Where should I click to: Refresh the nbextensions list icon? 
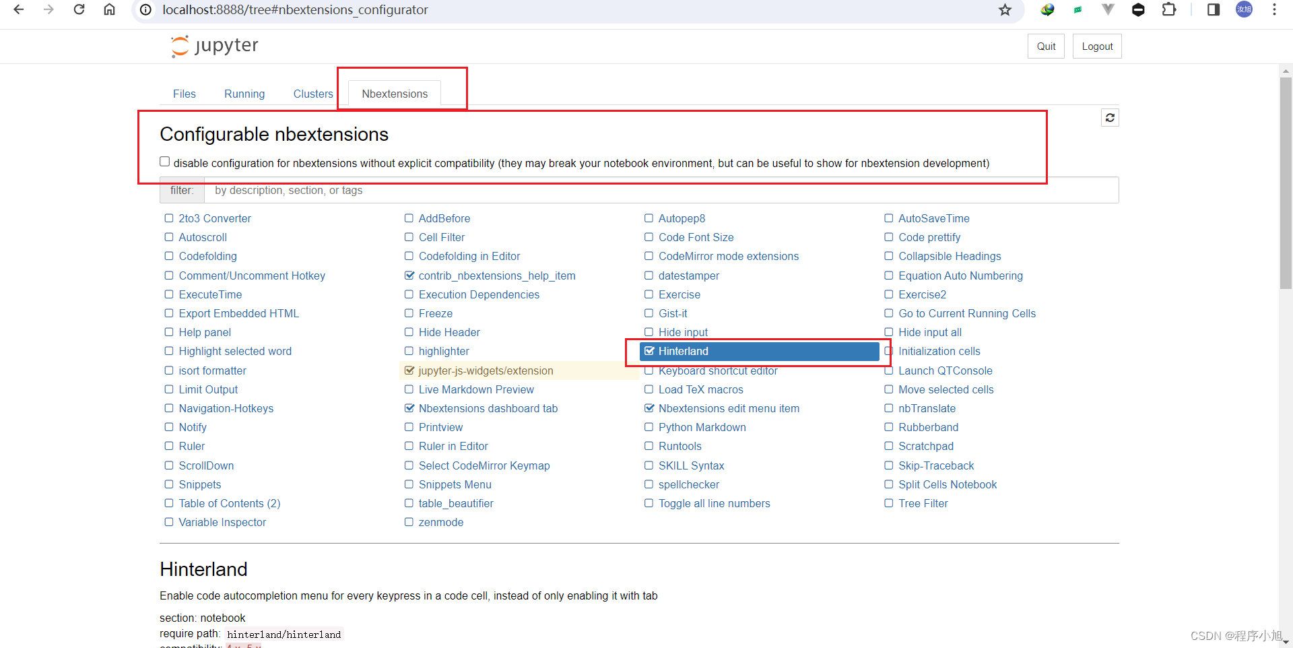1110,118
